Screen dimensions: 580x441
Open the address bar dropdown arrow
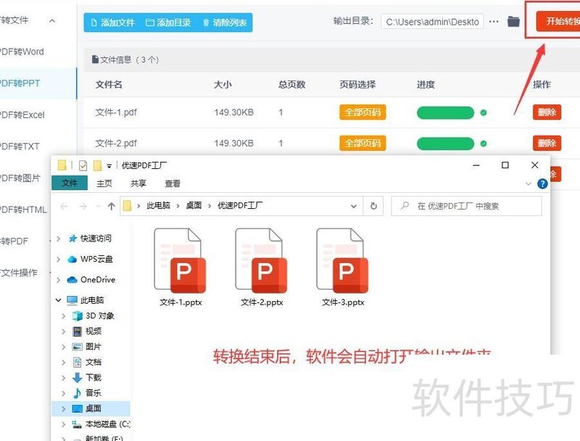coord(353,206)
